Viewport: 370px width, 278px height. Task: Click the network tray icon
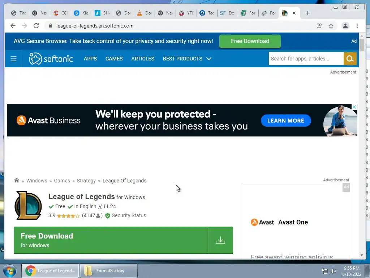click(325, 271)
